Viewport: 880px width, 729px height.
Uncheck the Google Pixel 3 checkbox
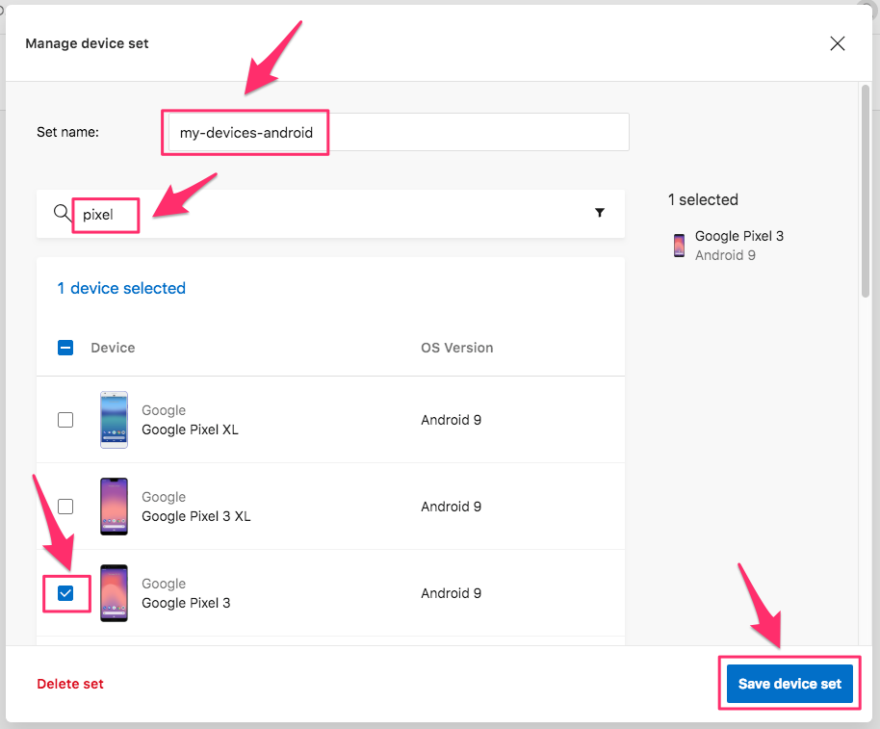[65, 593]
